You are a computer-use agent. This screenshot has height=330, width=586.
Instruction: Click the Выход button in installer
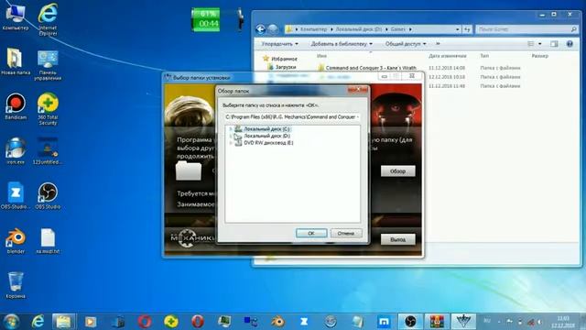(397, 239)
